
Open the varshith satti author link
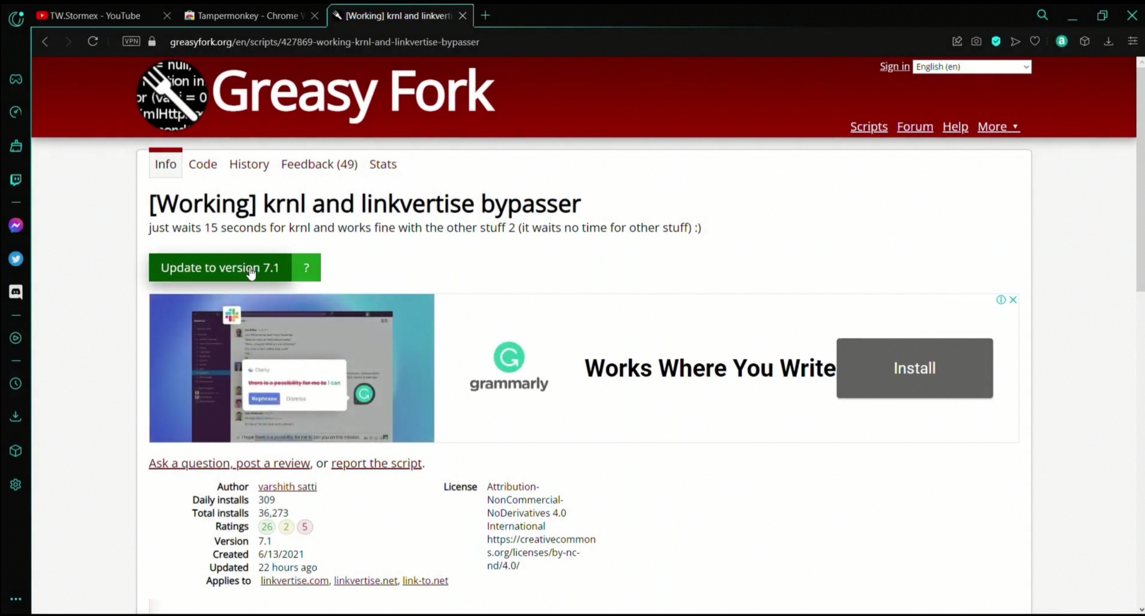[287, 486]
